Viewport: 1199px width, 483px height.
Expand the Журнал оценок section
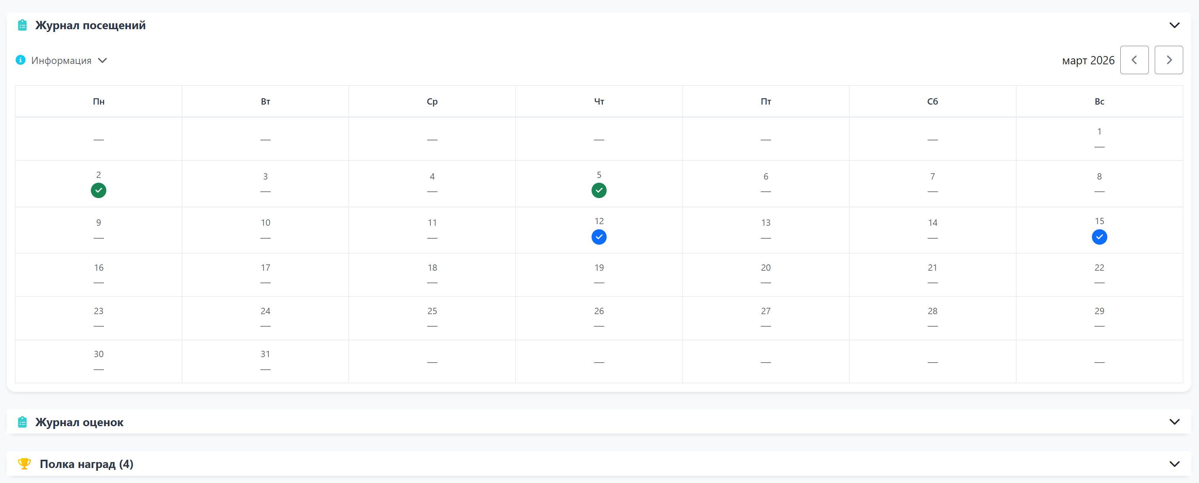pos(1174,422)
